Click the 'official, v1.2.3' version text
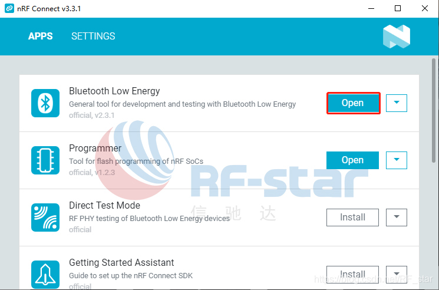Viewport: 439px width, 290px height. [91, 173]
